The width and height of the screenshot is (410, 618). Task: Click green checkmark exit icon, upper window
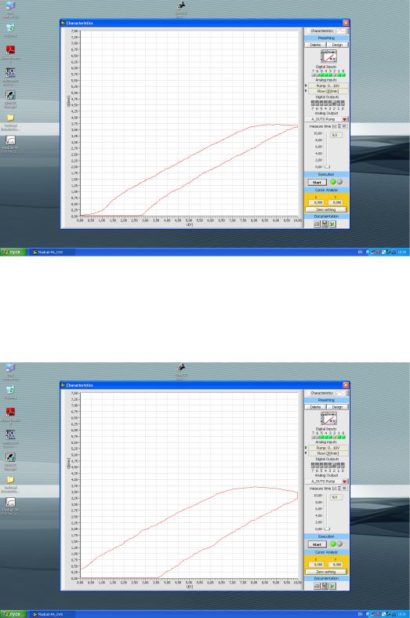(333, 224)
